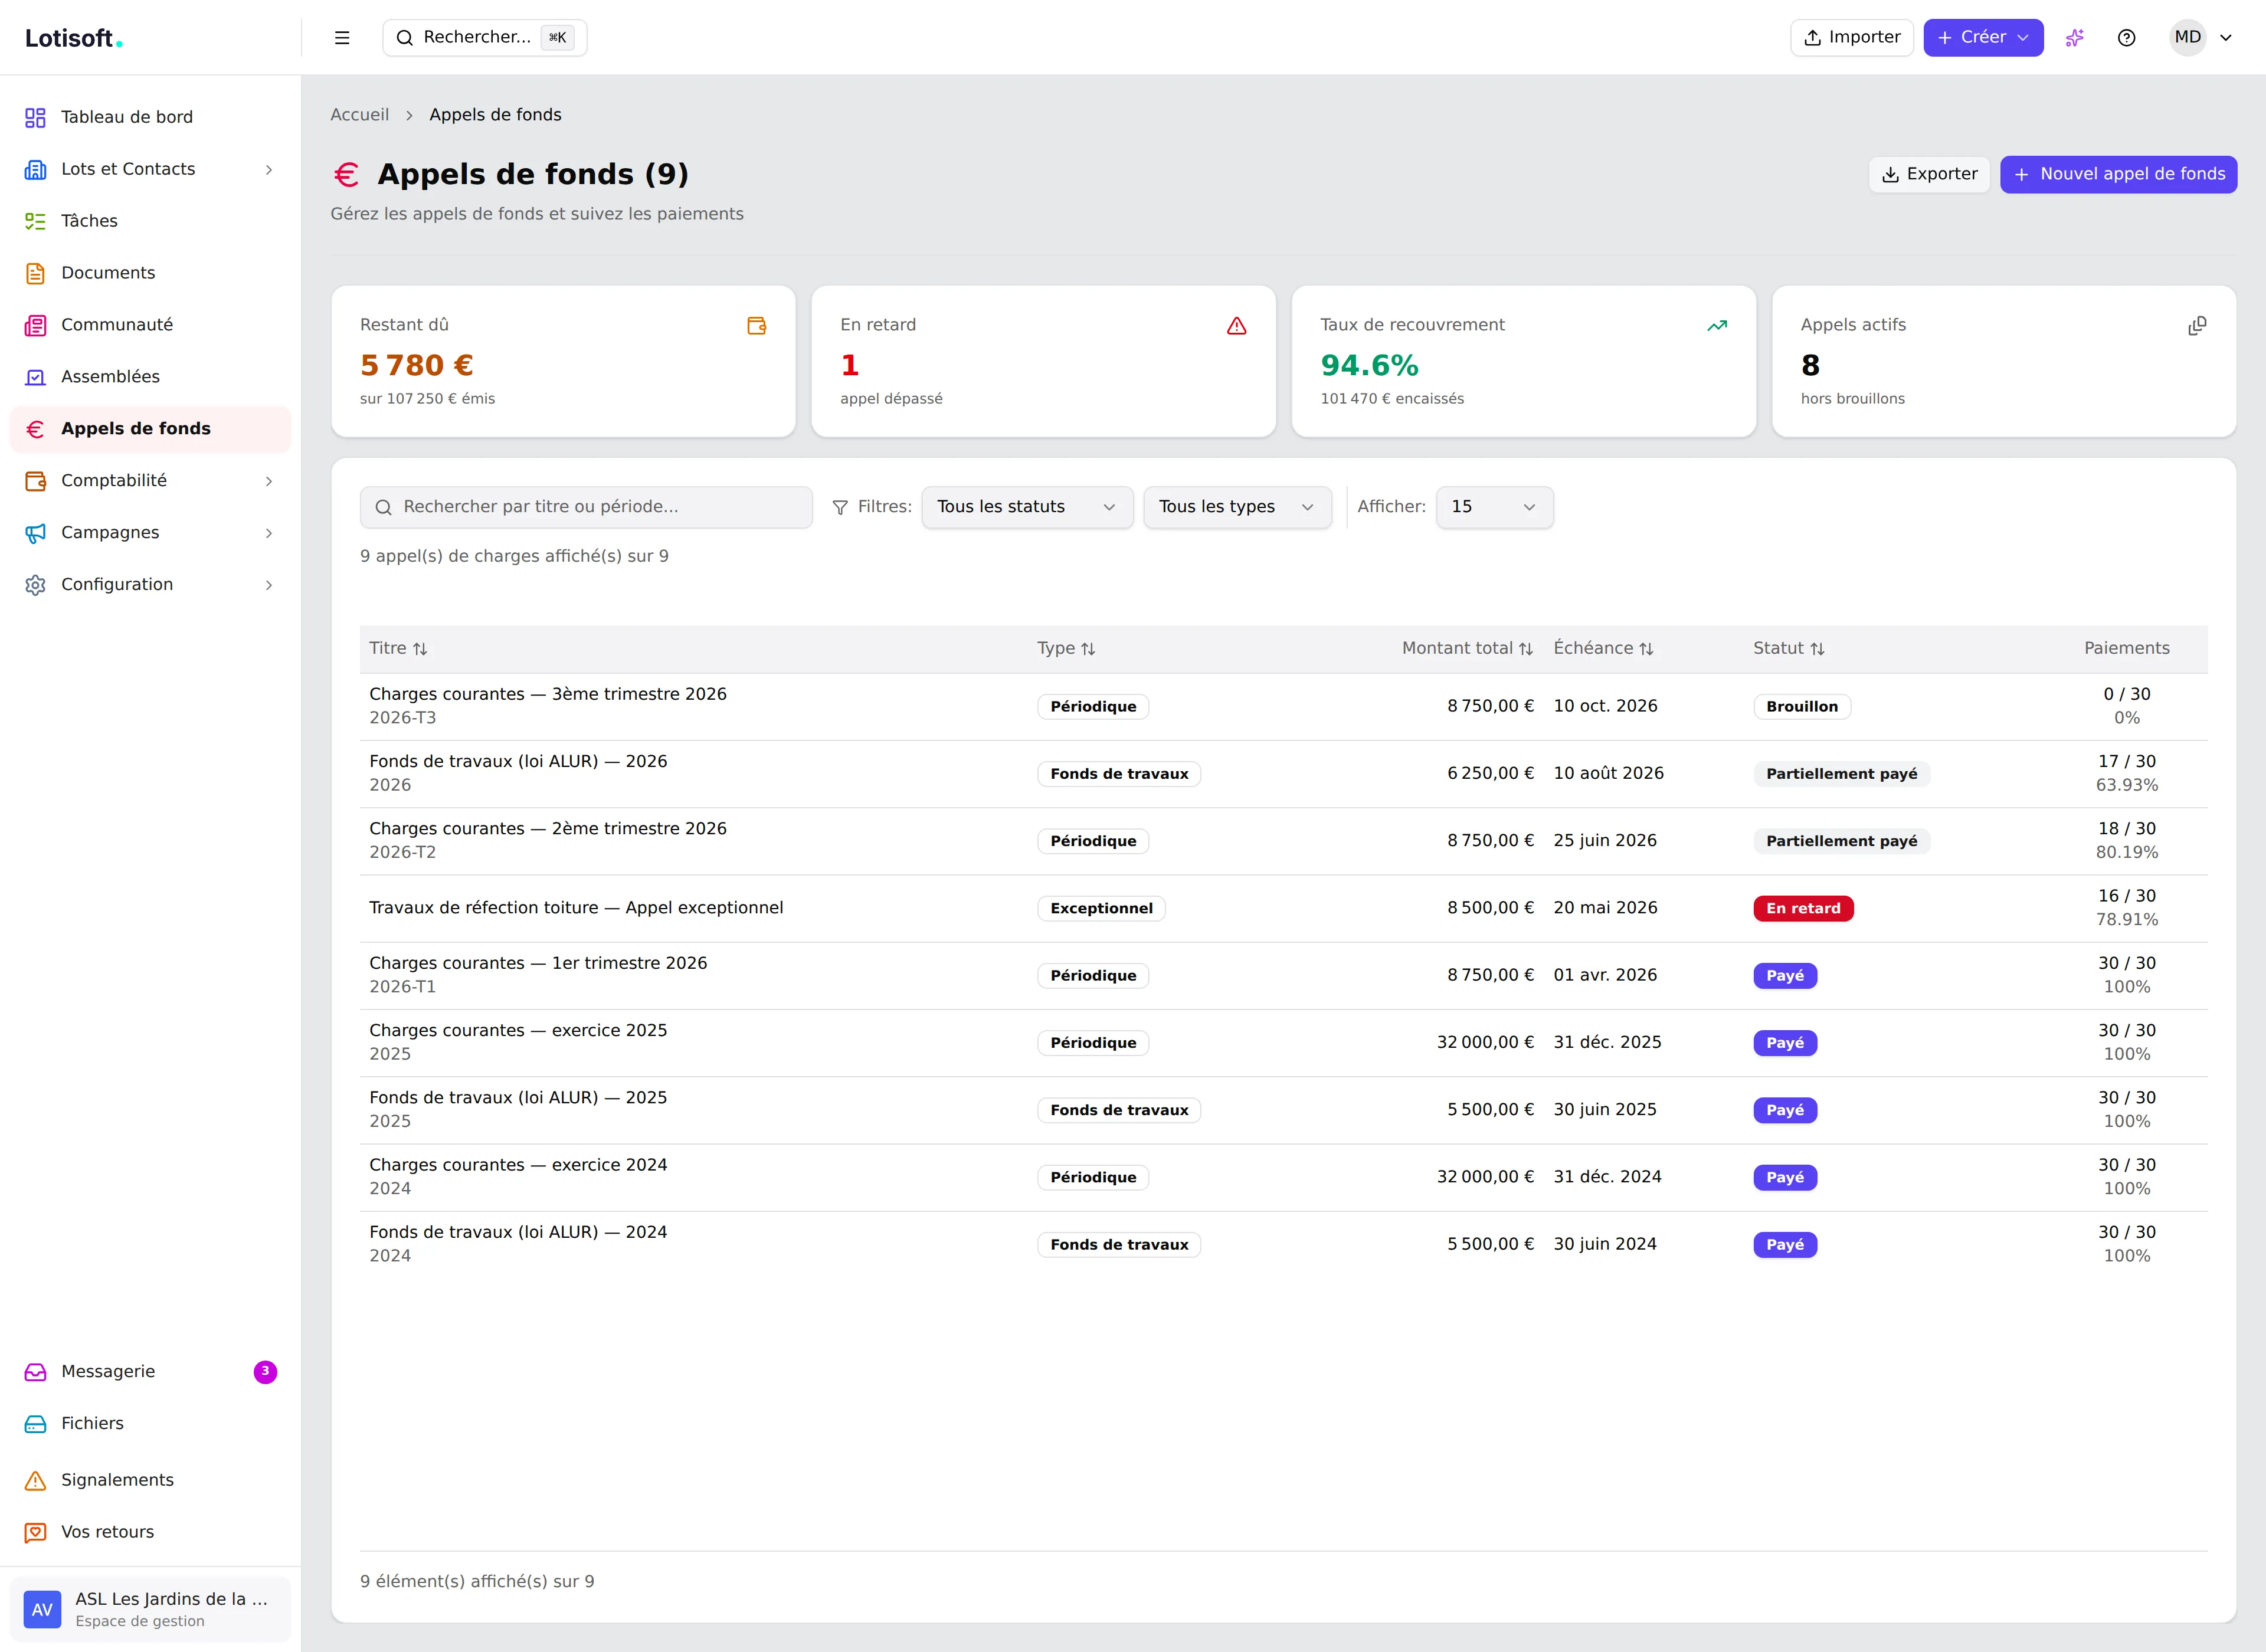2266x1652 pixels.
Task: Open the Tous les types dropdown
Action: tap(1237, 507)
